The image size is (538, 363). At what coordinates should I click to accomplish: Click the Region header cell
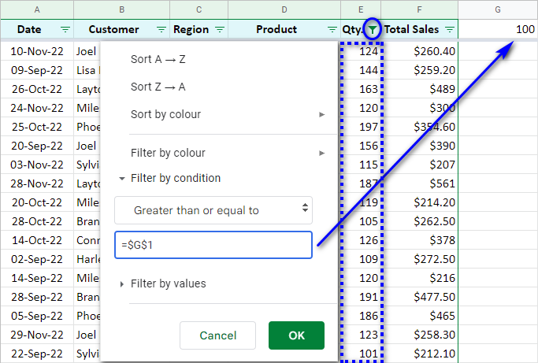point(199,29)
